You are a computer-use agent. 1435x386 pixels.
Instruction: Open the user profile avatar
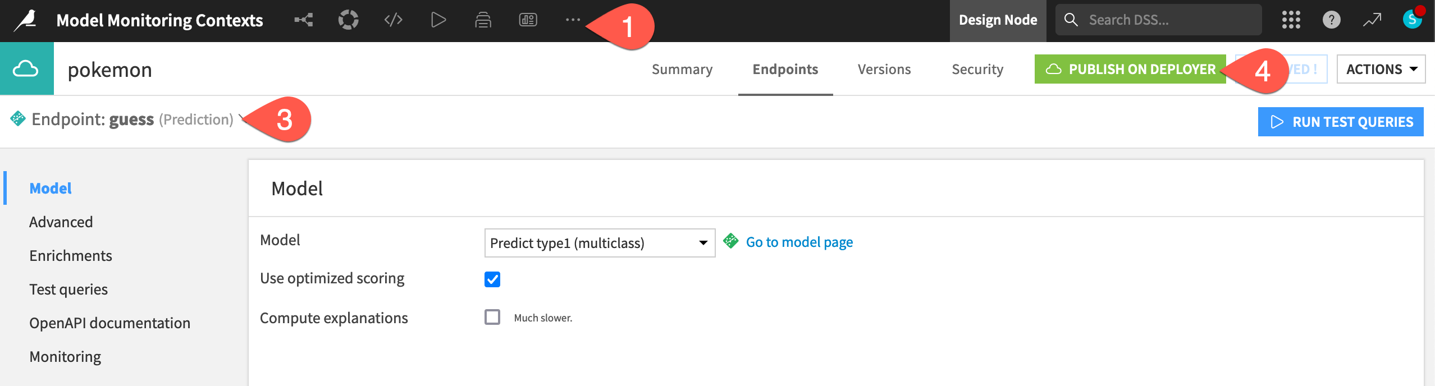pyautogui.click(x=1413, y=19)
